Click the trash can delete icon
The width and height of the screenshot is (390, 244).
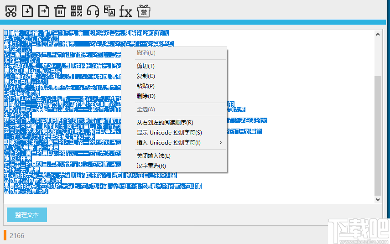tap(60, 11)
